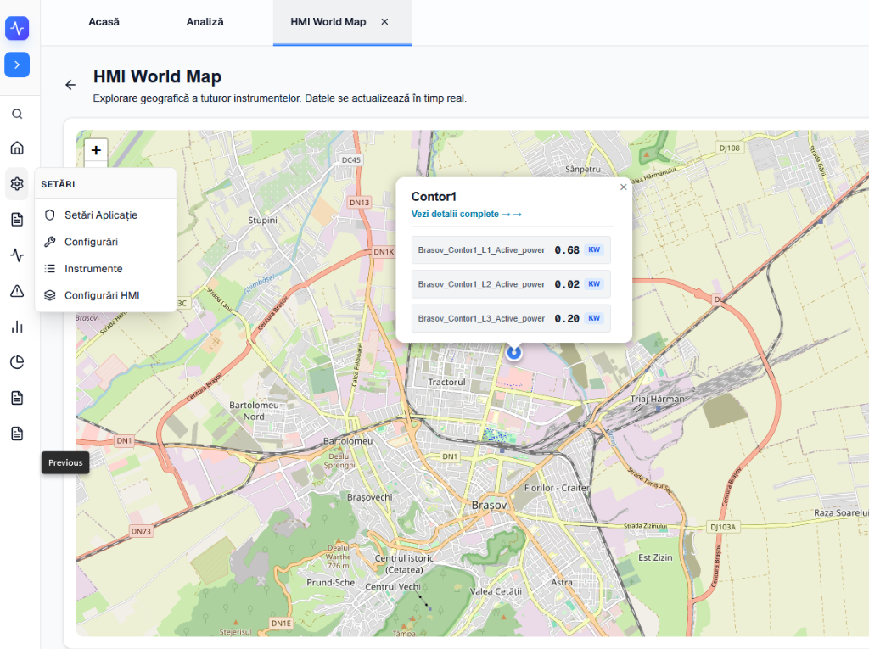869x649 pixels.
Task: Open the document icon just above the Previous tooltip
Action: pos(17,434)
